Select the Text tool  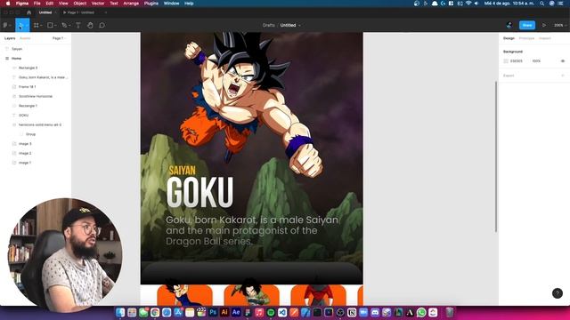click(x=78, y=26)
